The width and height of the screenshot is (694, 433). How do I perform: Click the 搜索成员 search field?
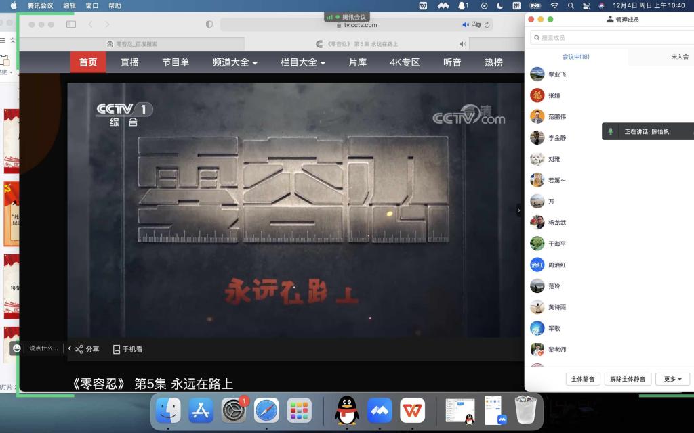point(610,38)
